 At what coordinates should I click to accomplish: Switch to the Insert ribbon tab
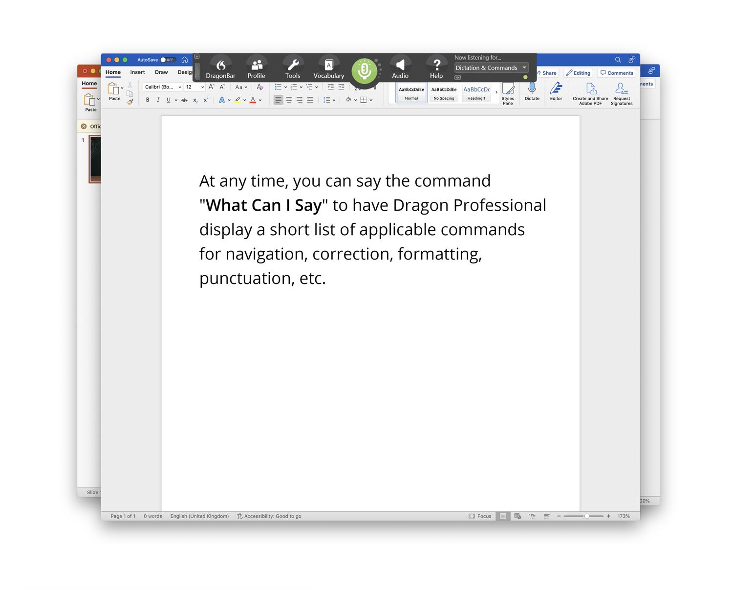pos(137,72)
